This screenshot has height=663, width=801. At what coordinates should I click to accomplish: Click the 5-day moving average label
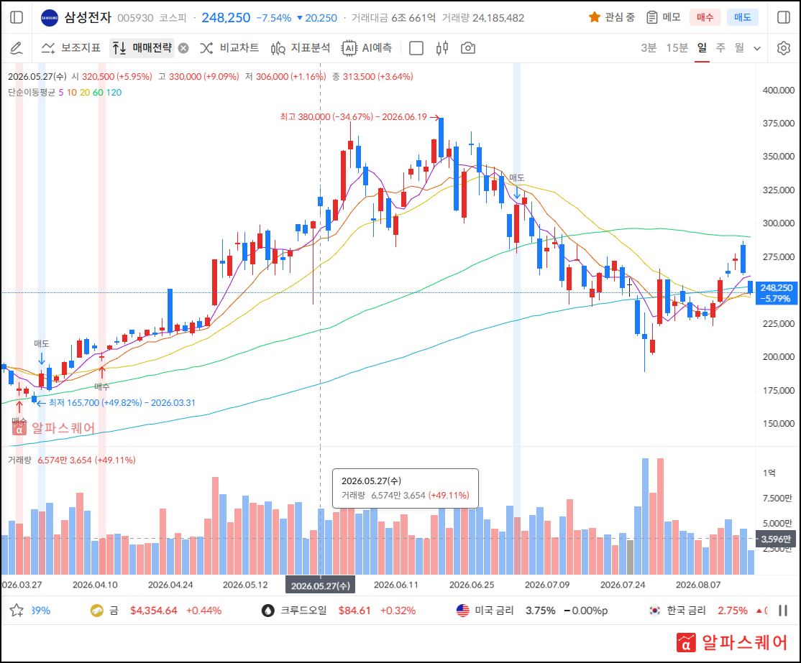[x=61, y=93]
